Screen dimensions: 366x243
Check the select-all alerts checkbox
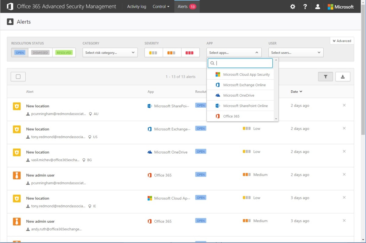point(18,77)
